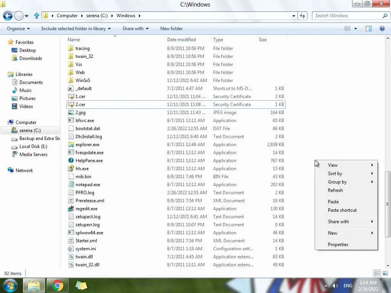This screenshot has height=293, width=391.
Task: Click the Forward navigation arrow button
Action: click(19, 16)
